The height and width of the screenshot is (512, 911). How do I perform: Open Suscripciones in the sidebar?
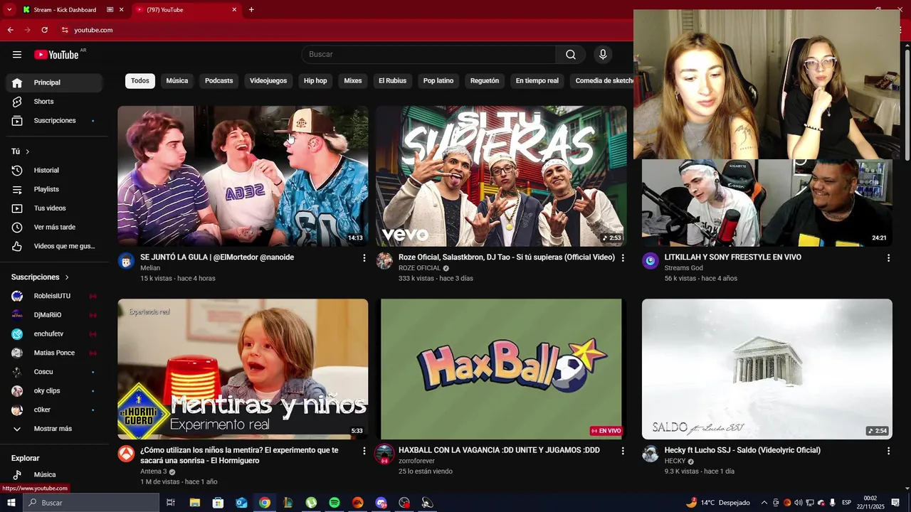(x=54, y=121)
